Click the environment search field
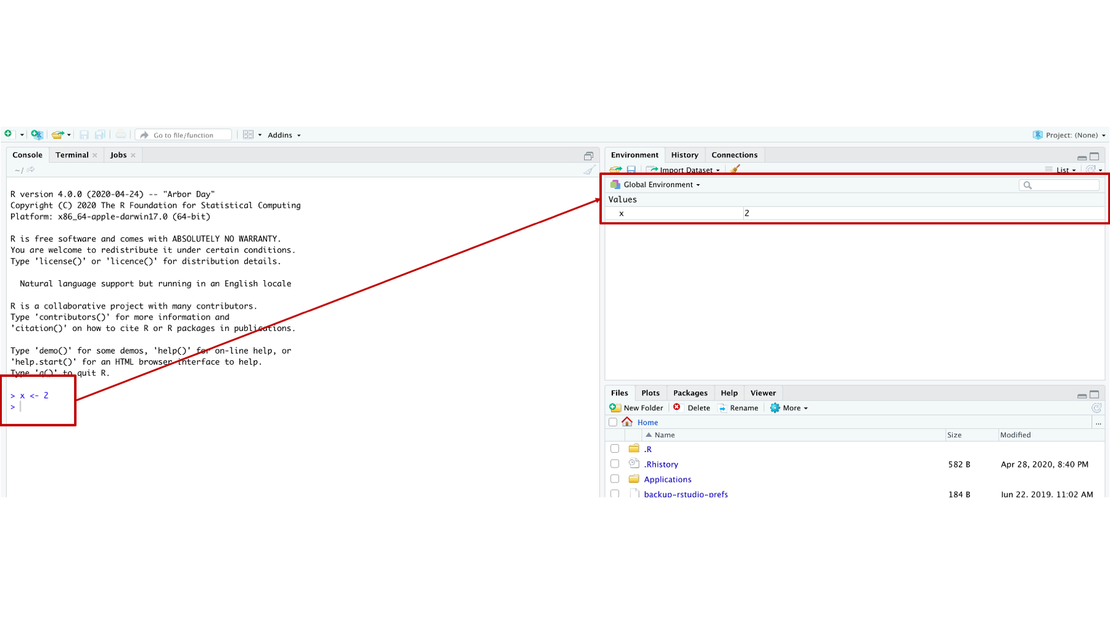The height and width of the screenshot is (624, 1110). point(1059,185)
